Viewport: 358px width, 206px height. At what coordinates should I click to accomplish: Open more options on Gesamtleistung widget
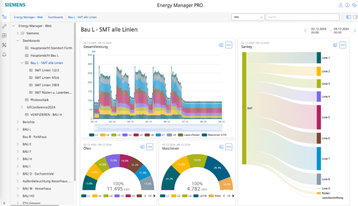tap(229, 45)
